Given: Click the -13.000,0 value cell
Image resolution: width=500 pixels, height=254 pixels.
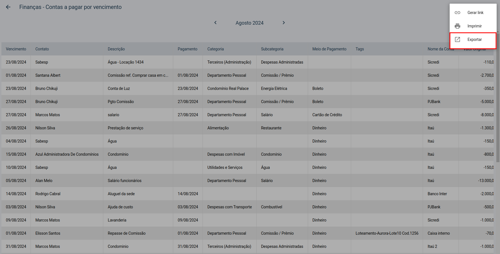Looking at the screenshot, I should 486,181.
